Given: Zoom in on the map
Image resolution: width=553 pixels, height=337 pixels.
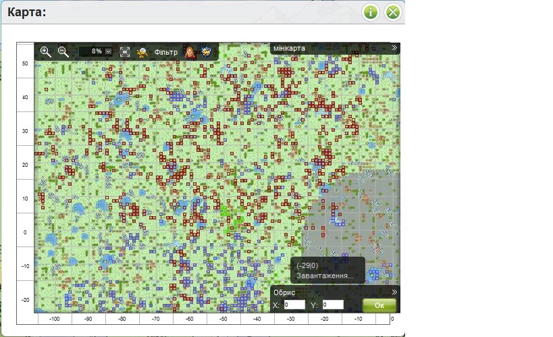Looking at the screenshot, I should click(45, 52).
